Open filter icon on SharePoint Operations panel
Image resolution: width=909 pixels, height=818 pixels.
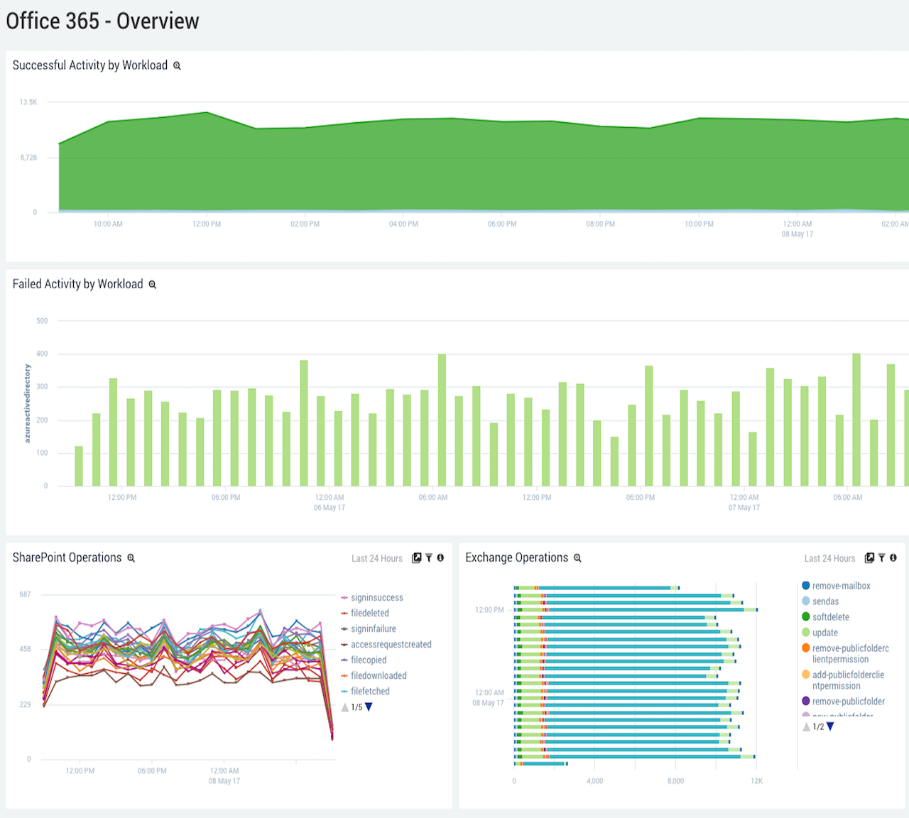point(429,558)
